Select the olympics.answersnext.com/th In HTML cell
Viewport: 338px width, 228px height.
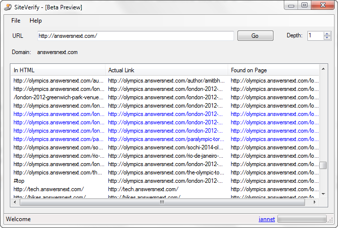click(58, 172)
